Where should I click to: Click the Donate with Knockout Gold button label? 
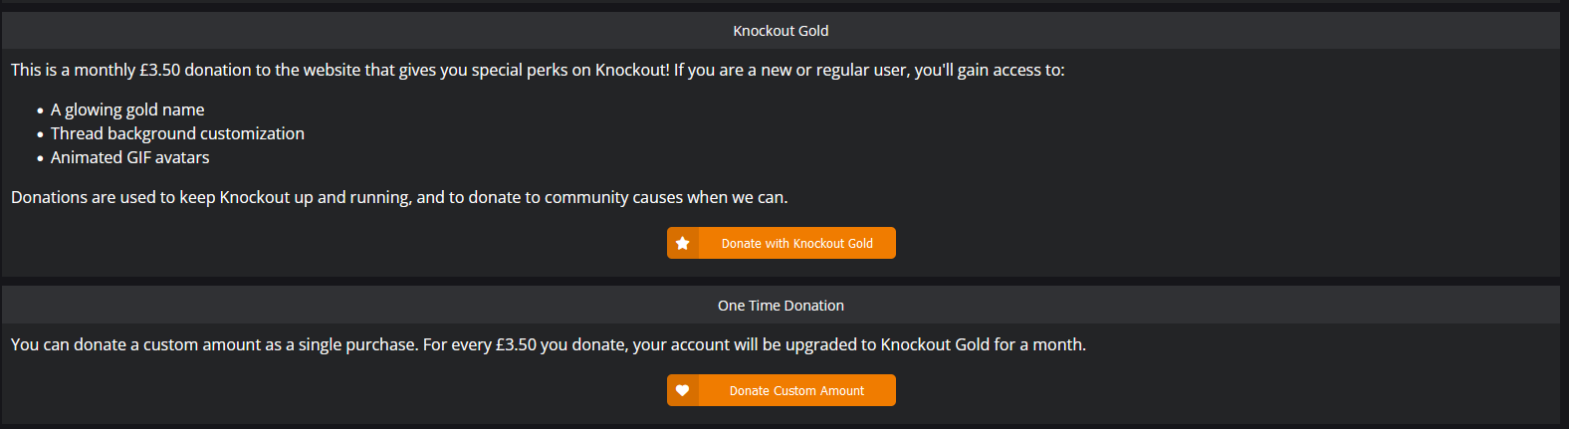(796, 243)
